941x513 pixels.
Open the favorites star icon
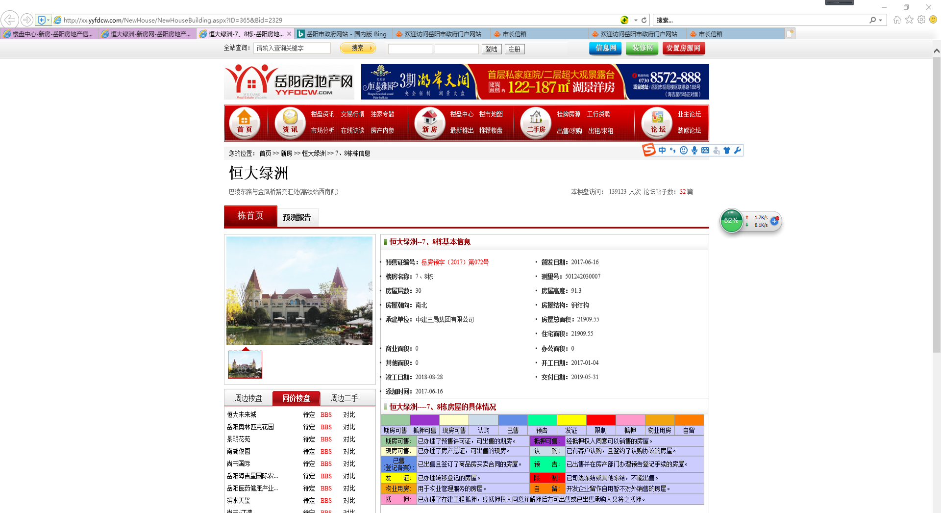click(x=909, y=20)
